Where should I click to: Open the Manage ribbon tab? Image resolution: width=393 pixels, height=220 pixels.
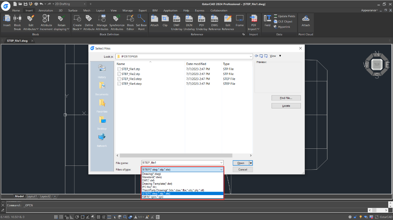click(128, 10)
